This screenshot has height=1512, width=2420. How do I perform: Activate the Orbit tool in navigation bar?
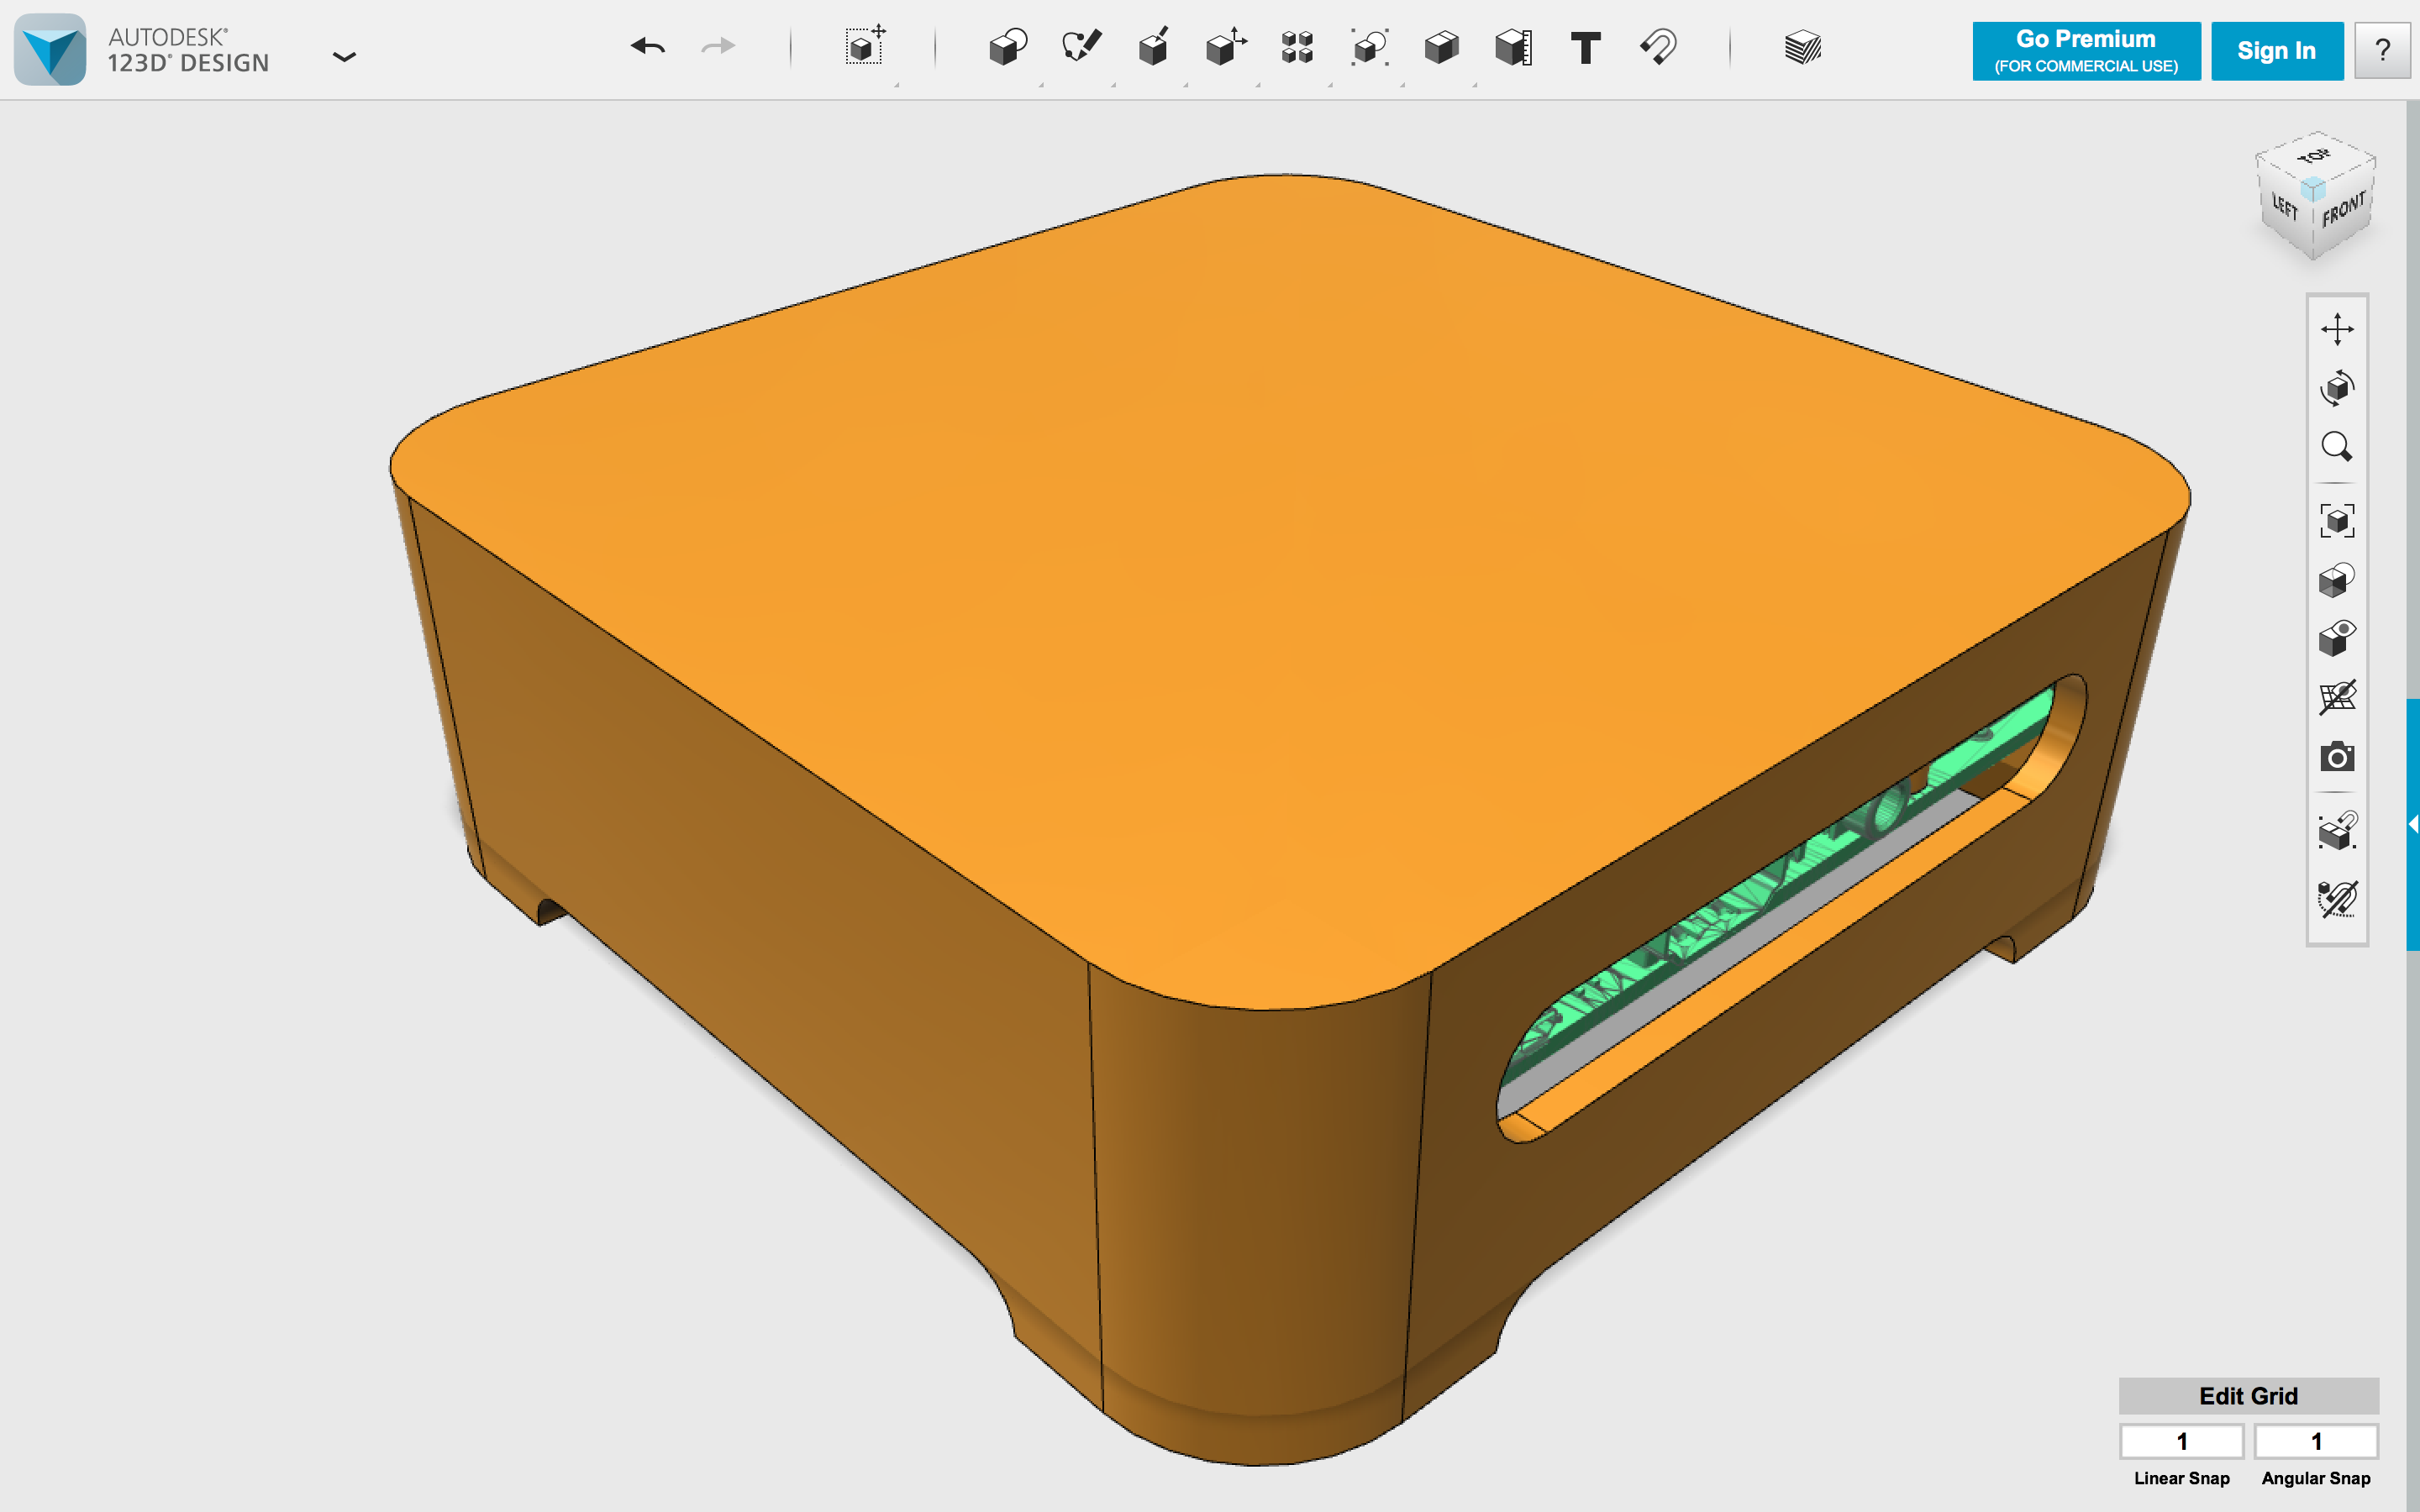2337,388
